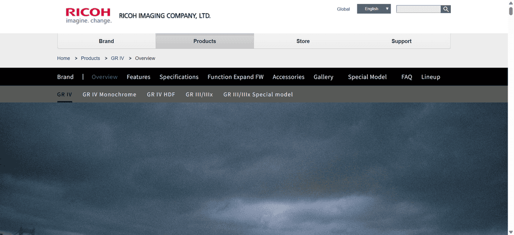Click Overview in the breadcrumb
This screenshot has width=514, height=235.
pos(145,58)
